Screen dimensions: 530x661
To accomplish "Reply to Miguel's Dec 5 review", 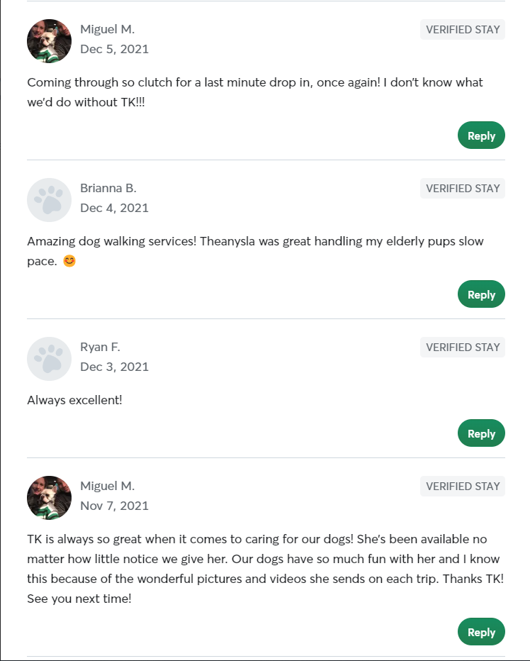I will [481, 135].
